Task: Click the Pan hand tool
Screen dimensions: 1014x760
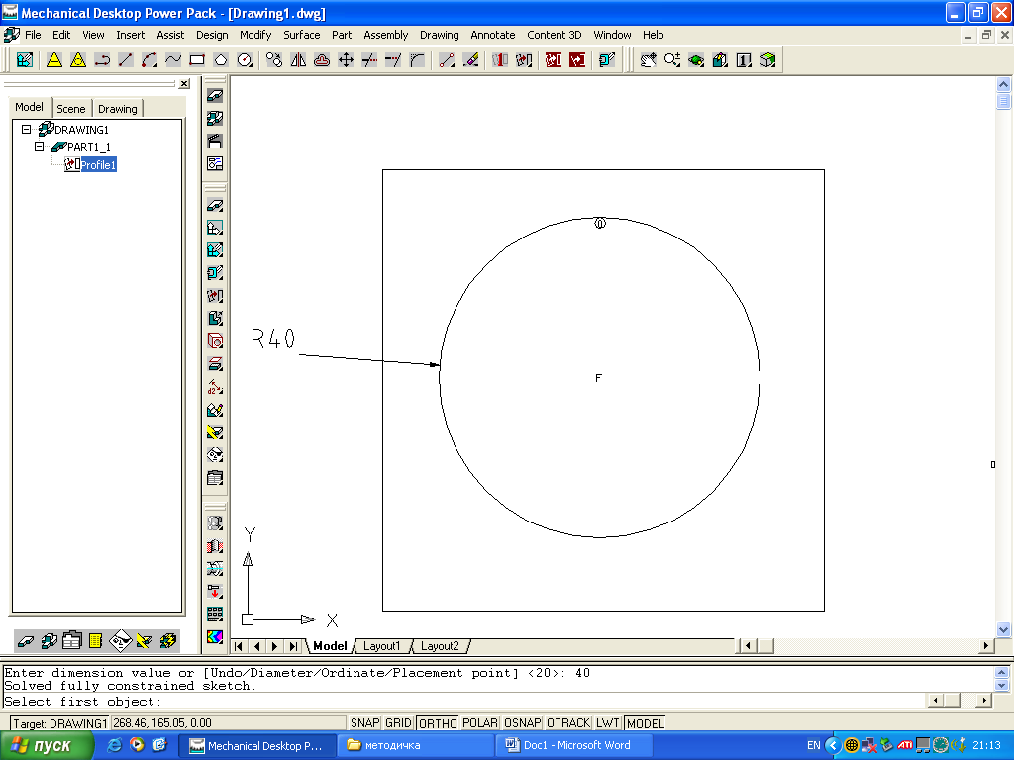Action: tap(648, 60)
